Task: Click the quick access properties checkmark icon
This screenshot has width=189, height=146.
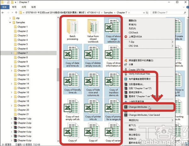Action: (8, 2)
